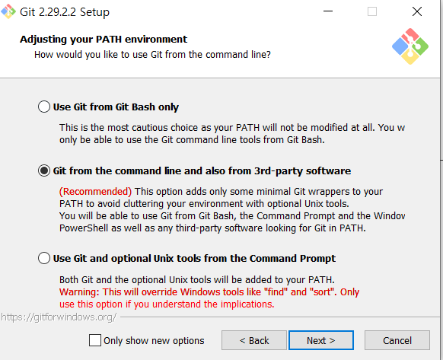
Task: Cancel the Git installation
Action: coord(397,340)
